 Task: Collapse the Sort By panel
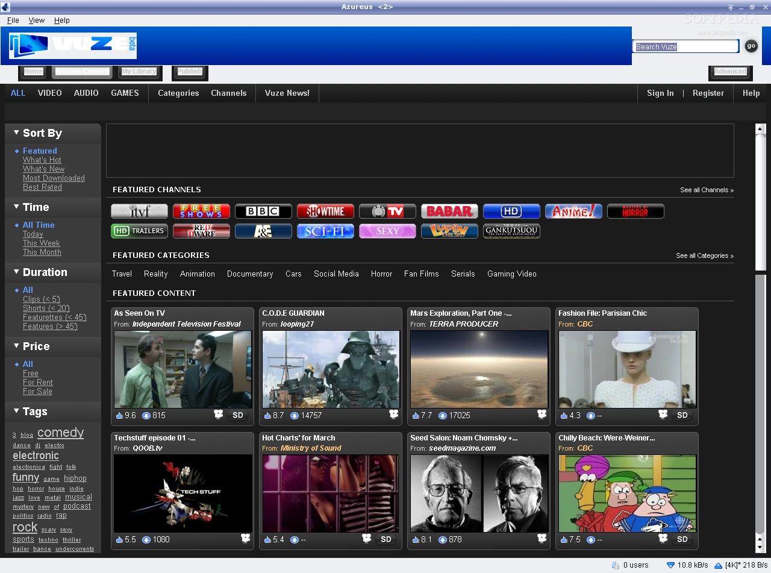15,133
